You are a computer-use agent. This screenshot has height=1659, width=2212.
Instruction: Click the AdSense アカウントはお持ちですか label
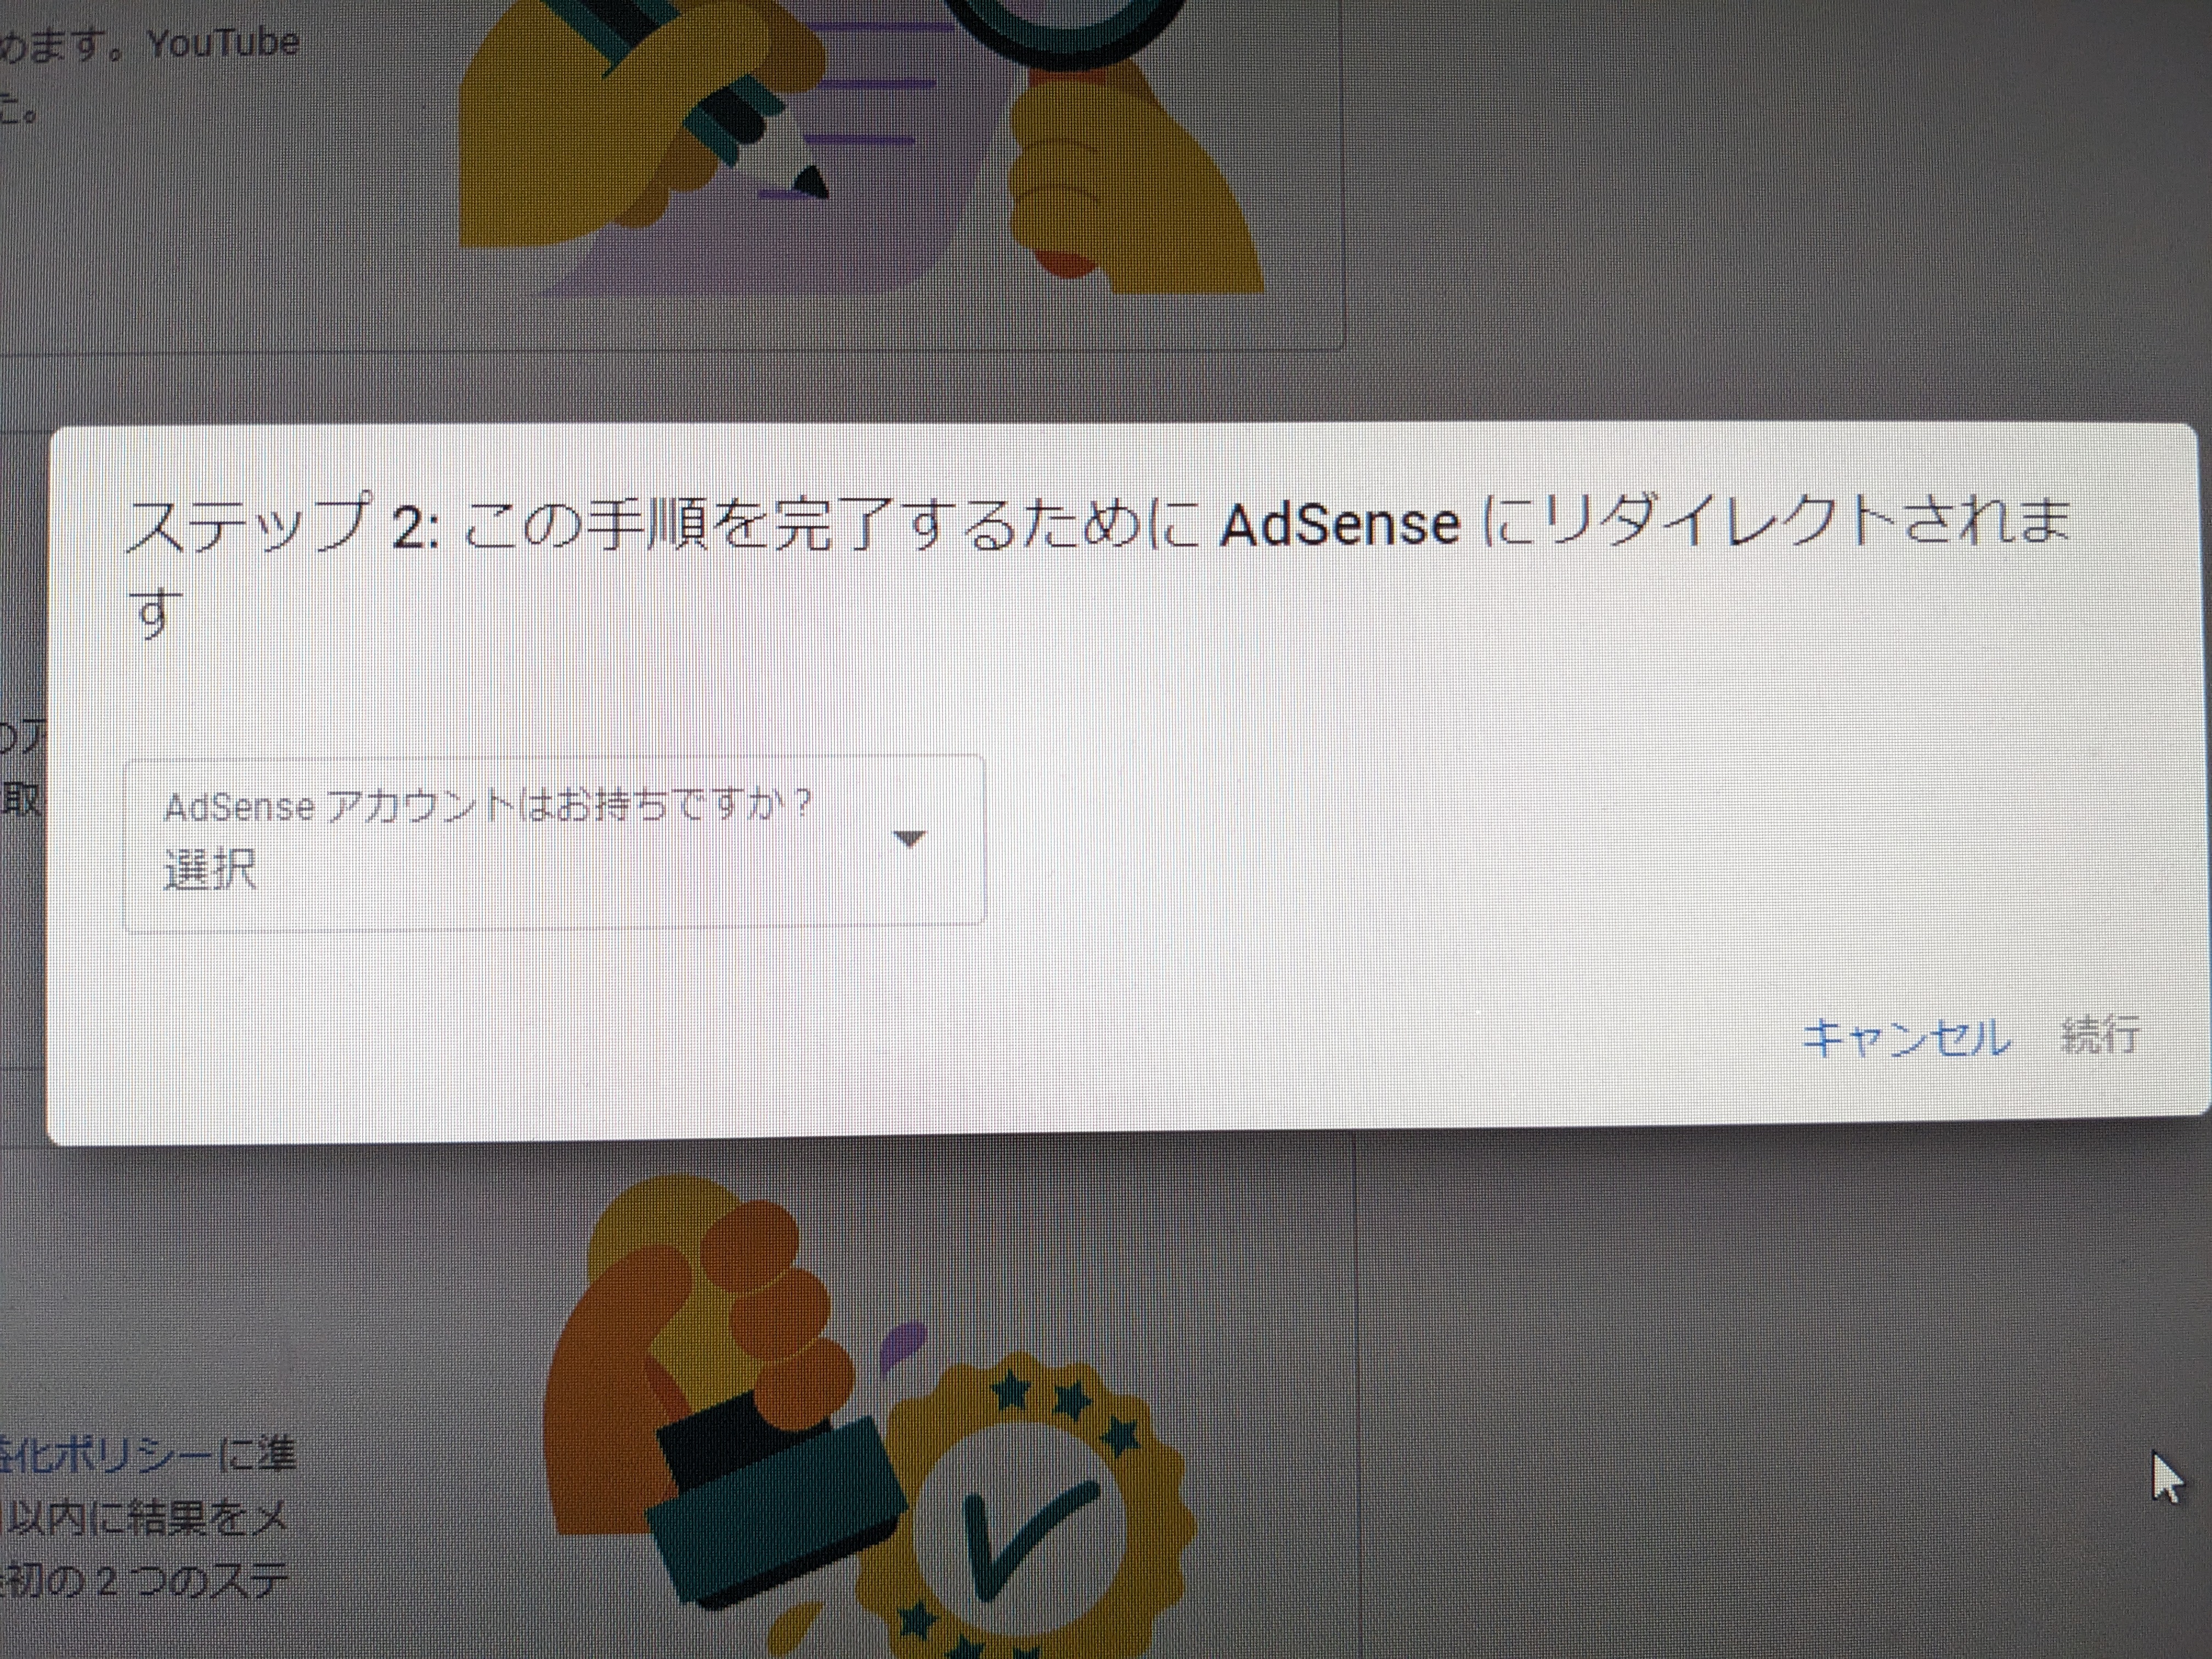488,805
